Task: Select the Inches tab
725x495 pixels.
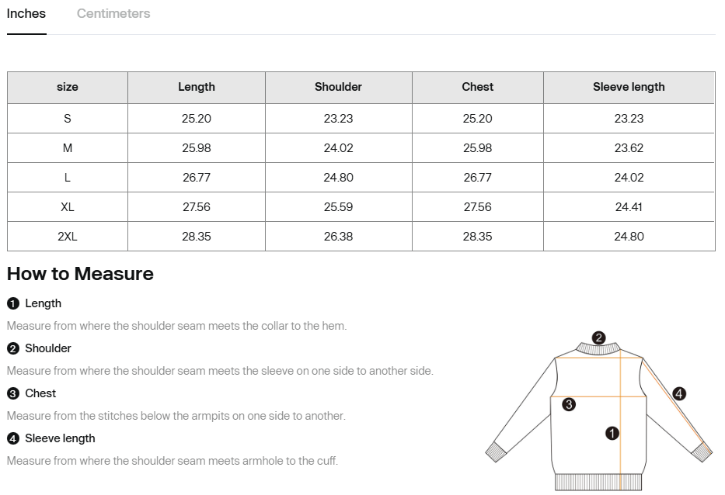Action: pyautogui.click(x=26, y=14)
